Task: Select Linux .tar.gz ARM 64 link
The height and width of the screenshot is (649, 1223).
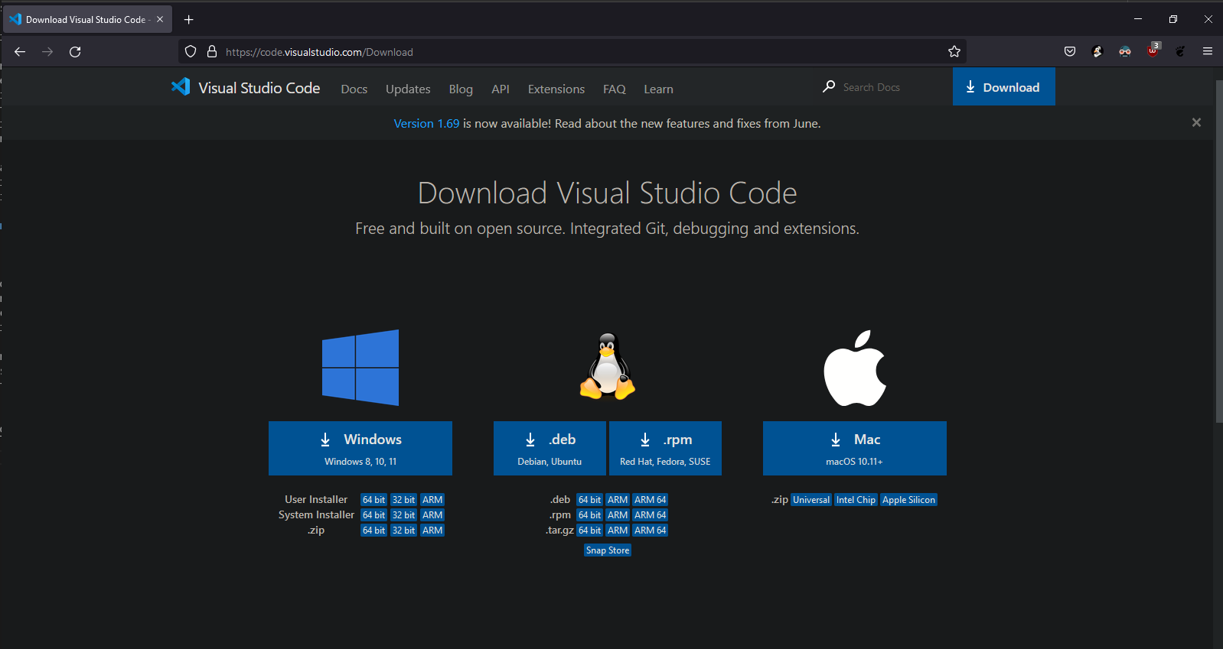Action: pos(651,531)
